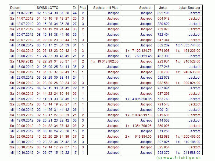This screenshot has width=215, height=161.
Task: Click the Joker number 000 121
Action: (x=163, y=110)
